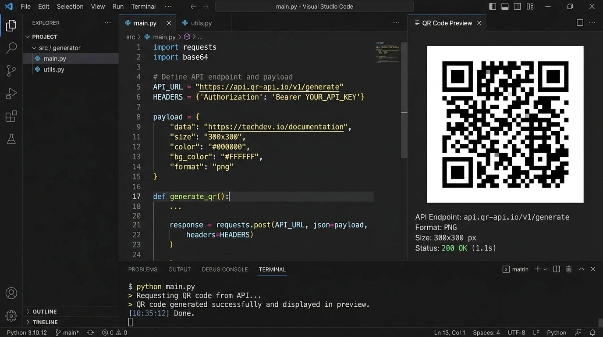
Task: Switch to the OUTPUT panel tab
Action: pos(180,269)
